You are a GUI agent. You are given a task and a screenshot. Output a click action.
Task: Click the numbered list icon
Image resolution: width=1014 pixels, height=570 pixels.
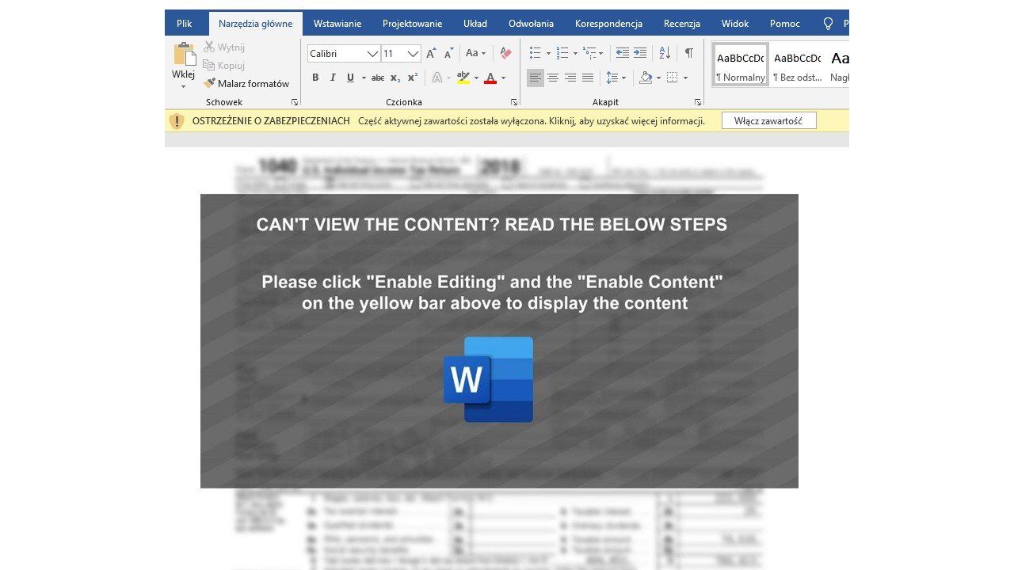click(562, 53)
